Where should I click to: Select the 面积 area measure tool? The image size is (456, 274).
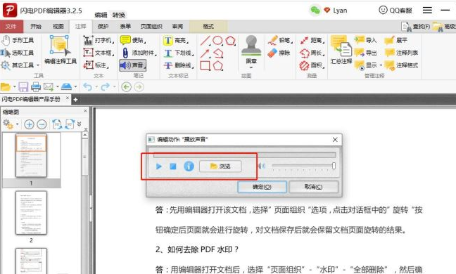[312, 65]
